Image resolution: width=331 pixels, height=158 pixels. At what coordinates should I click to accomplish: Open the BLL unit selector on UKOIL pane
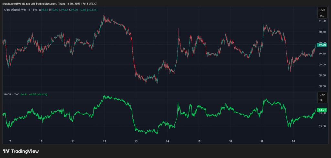point(322,100)
